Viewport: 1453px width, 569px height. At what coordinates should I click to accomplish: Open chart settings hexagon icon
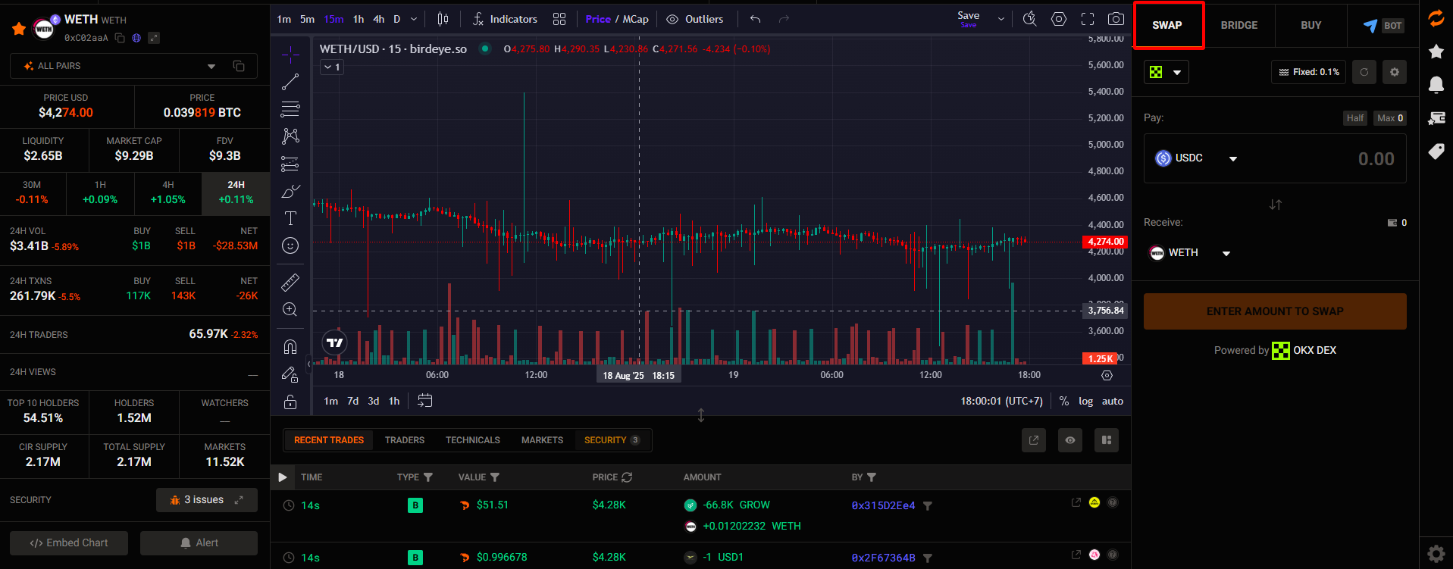tap(1059, 19)
